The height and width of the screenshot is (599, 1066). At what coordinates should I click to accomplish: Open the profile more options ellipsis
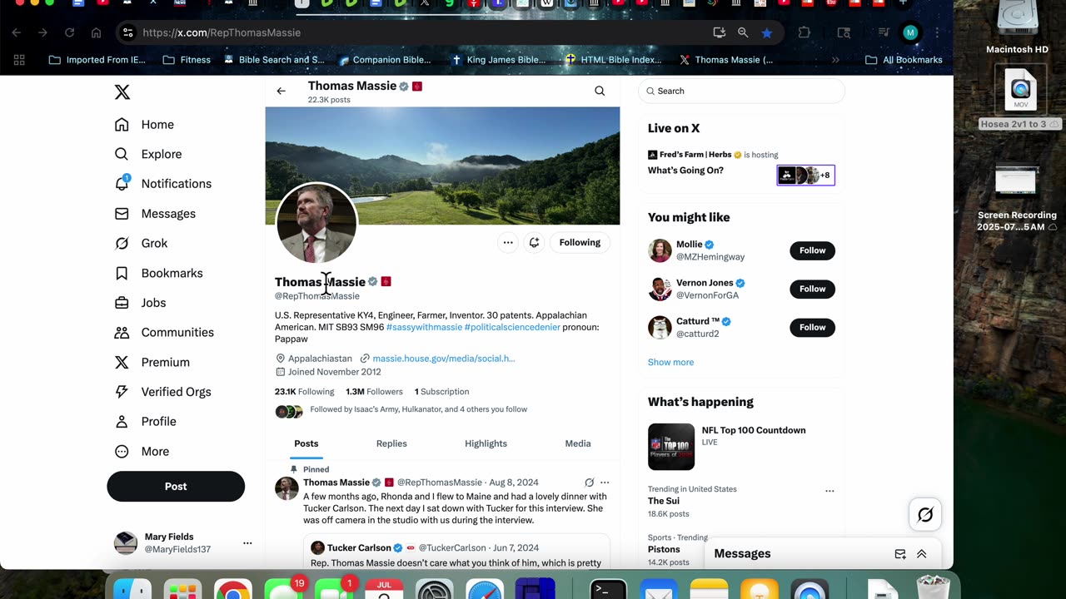tap(507, 243)
